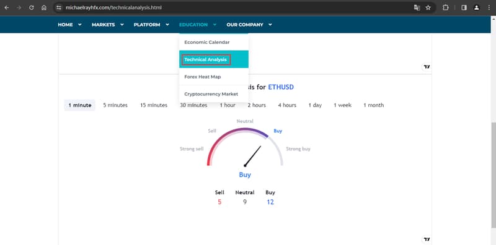Open PLATFORM navigation item
Screen dimensions: 496x245
click(147, 25)
